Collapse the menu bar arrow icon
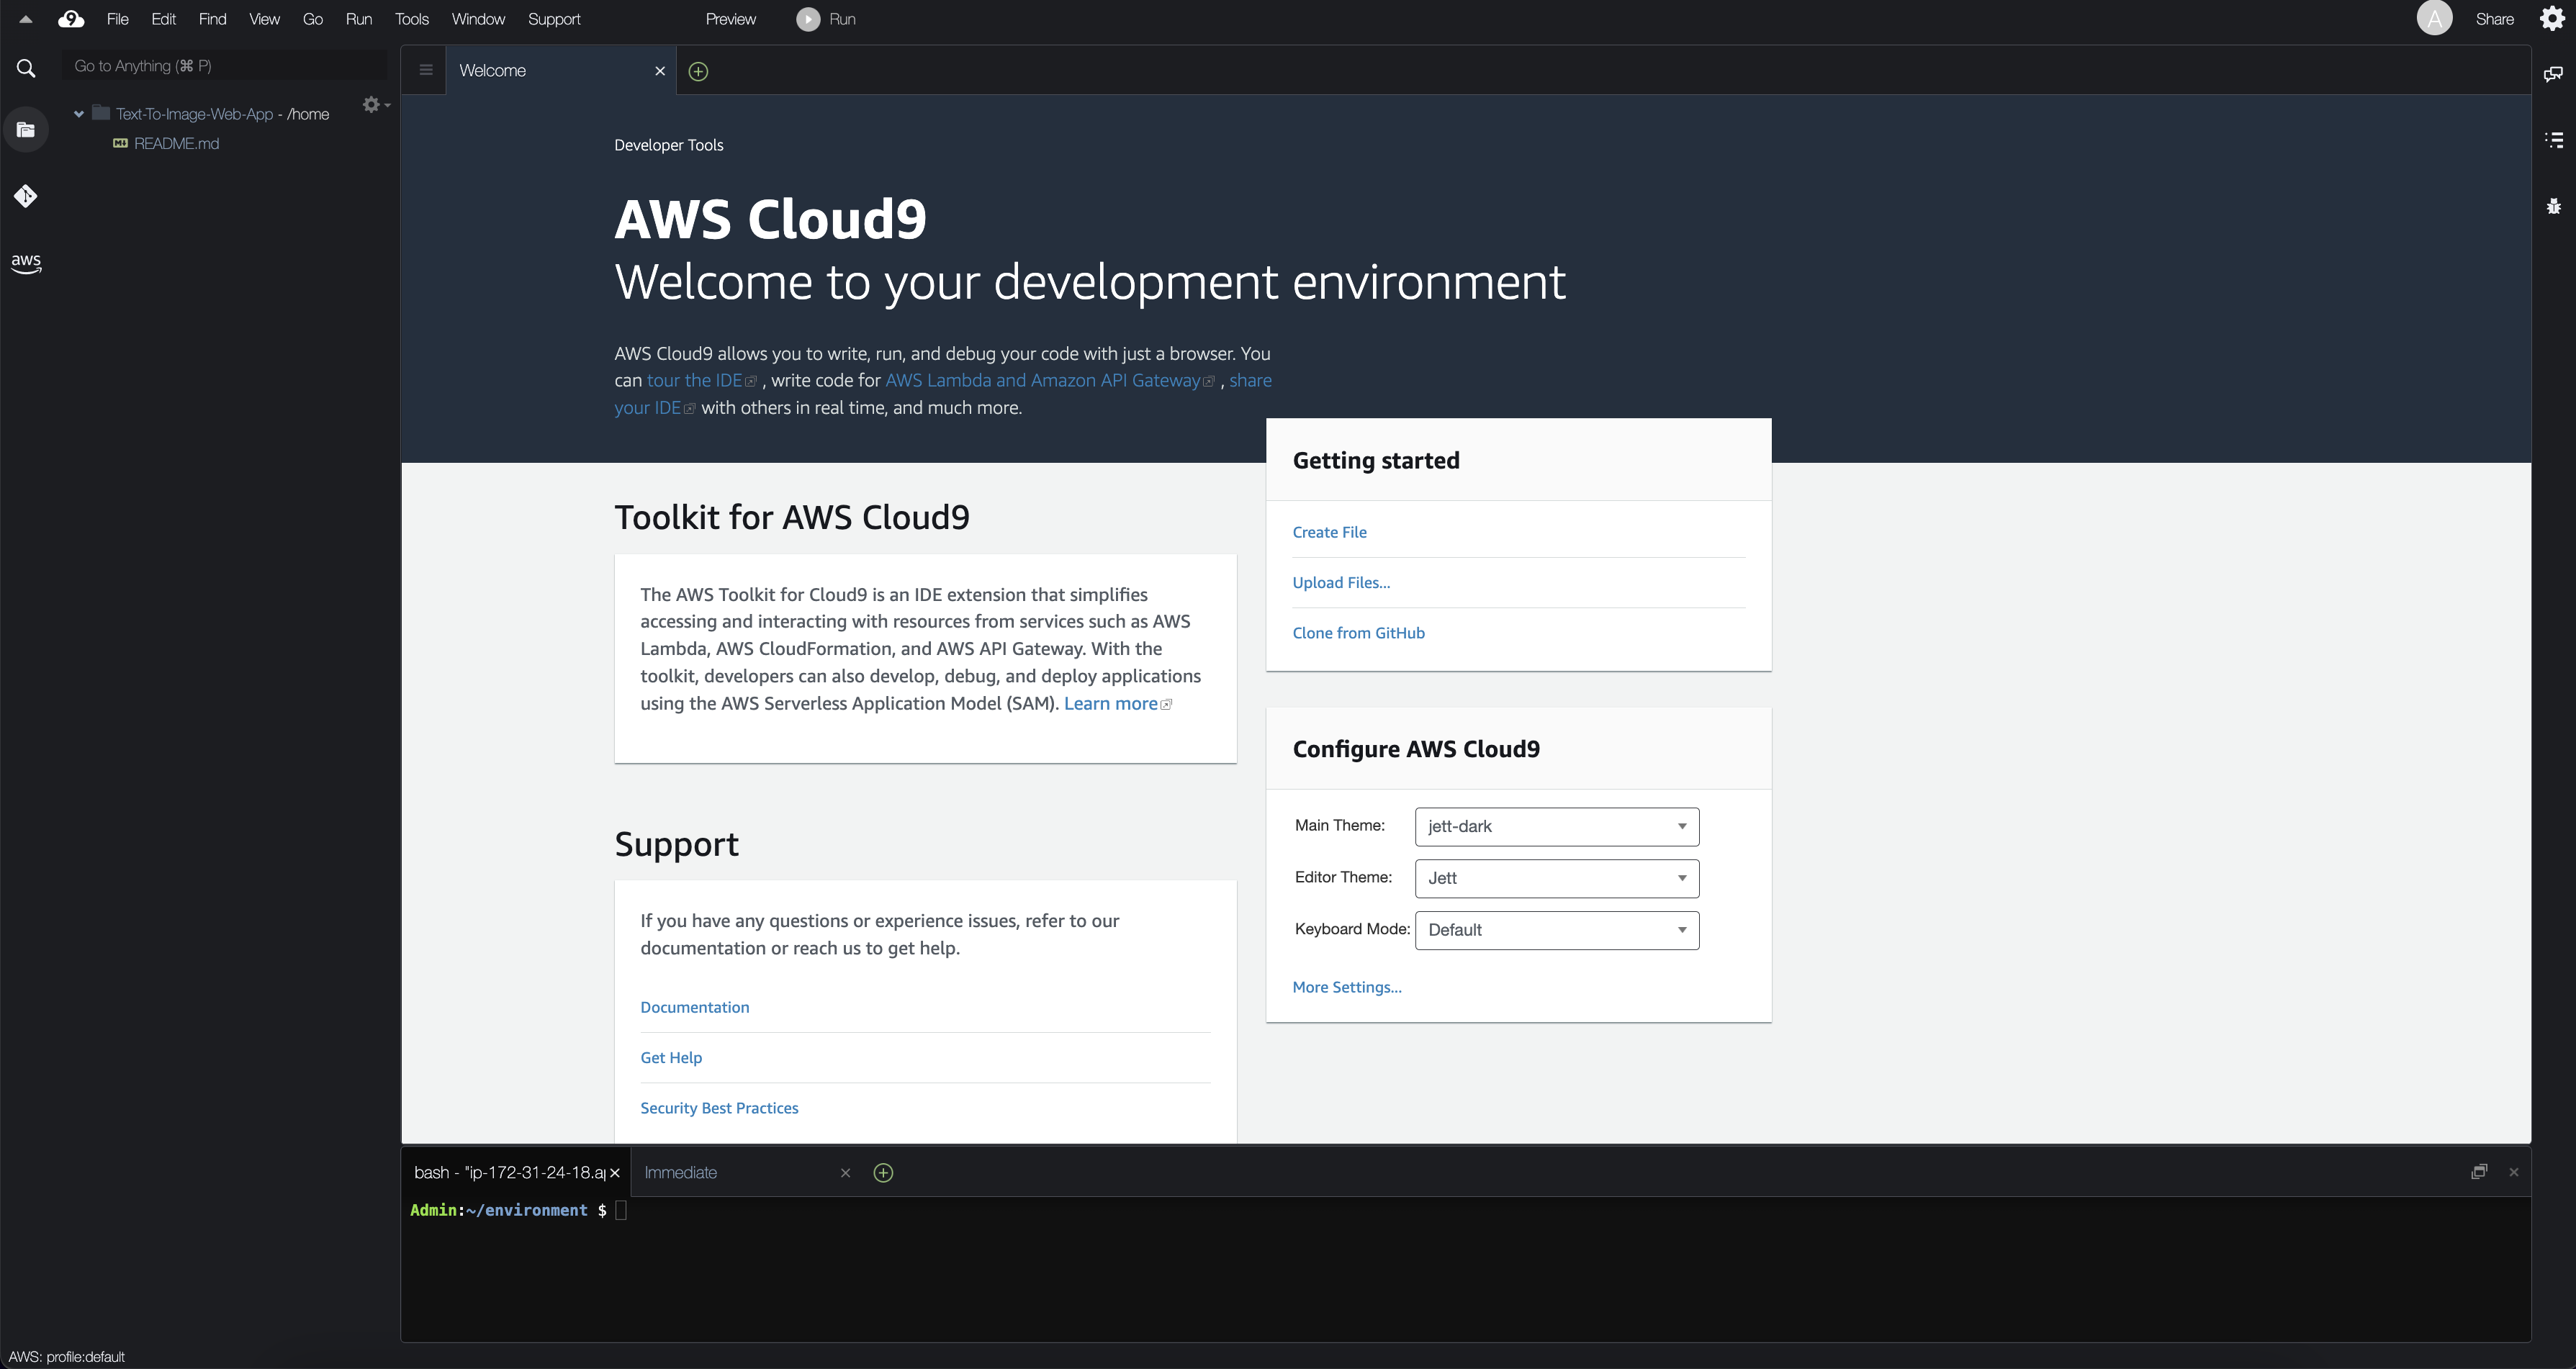 [x=25, y=19]
